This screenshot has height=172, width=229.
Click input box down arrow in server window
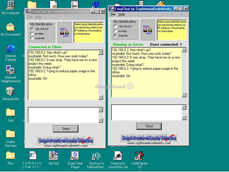click(184, 118)
